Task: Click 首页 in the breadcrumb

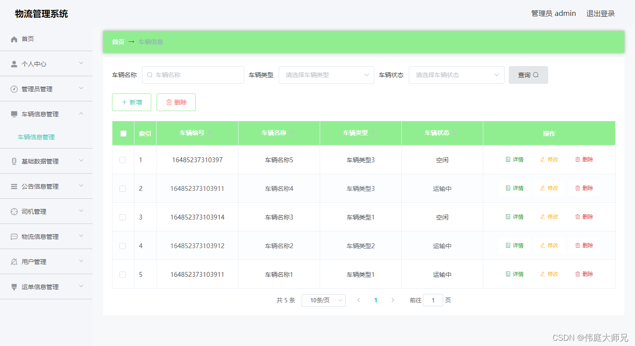Action: coord(118,42)
